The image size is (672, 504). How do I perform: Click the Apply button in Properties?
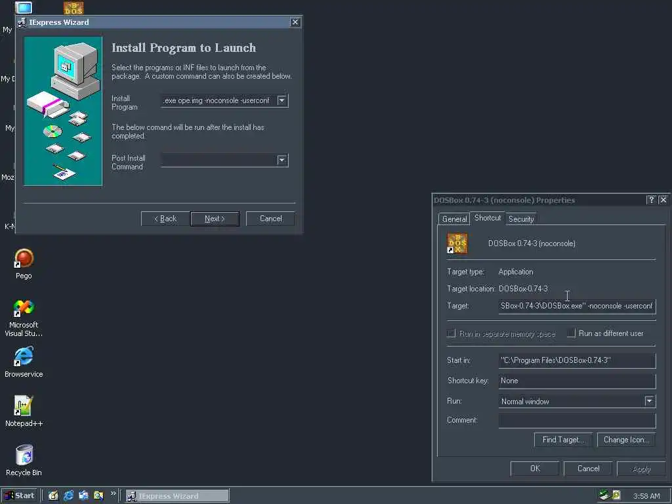click(x=641, y=469)
